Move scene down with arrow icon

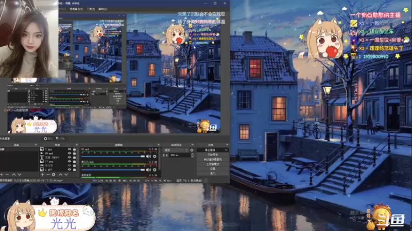pyautogui.click(x=20, y=175)
